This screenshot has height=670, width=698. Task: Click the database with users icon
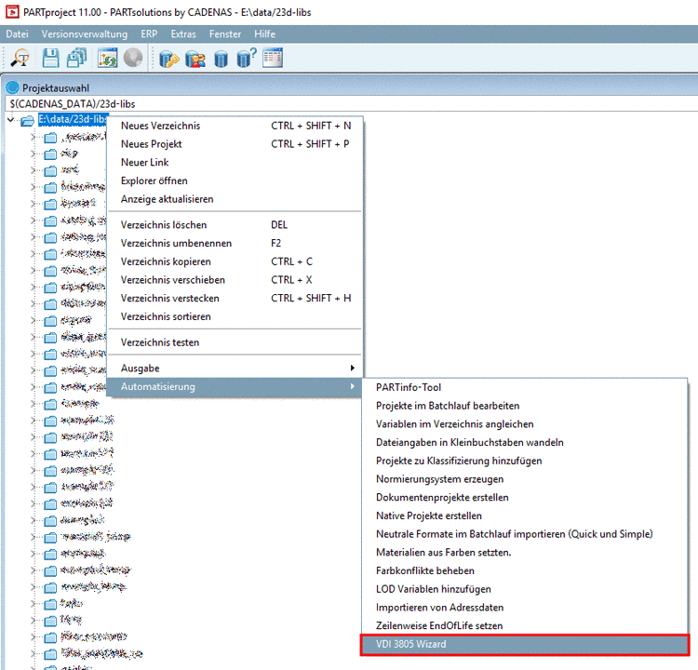195,59
